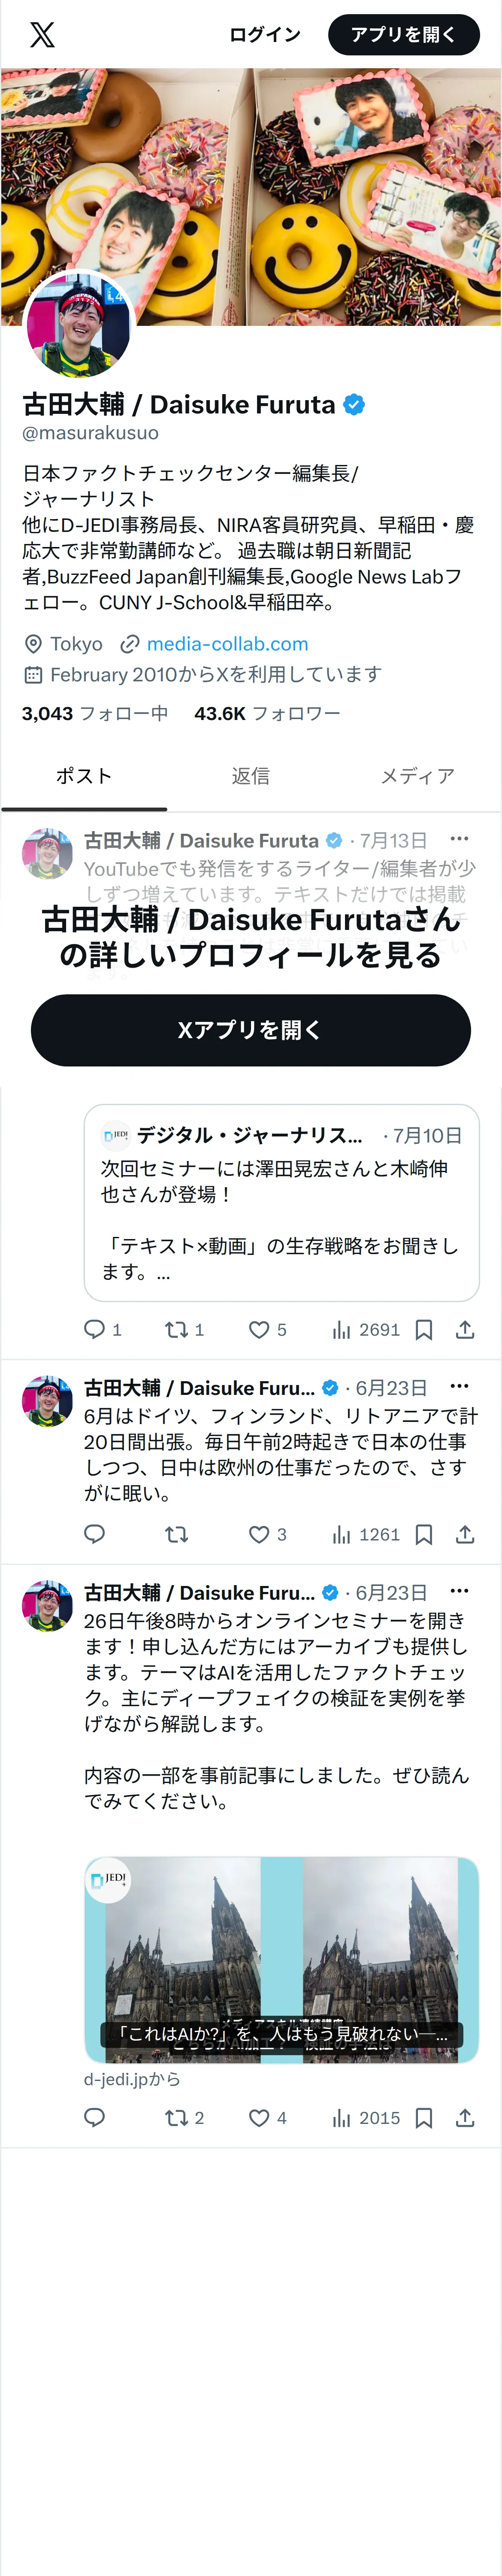This screenshot has height=2576, width=502.
Task: View the 43.6K フォロワー list
Action: point(267,713)
